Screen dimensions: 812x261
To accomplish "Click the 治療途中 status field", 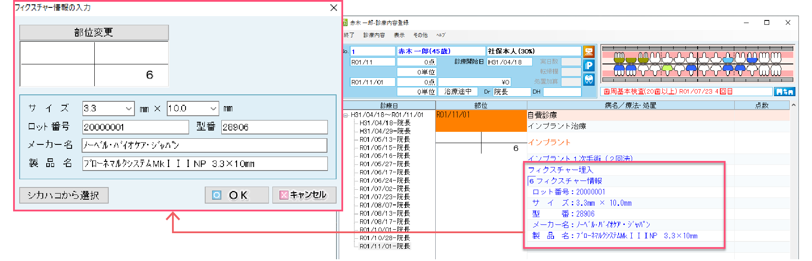I will tap(458, 92).
